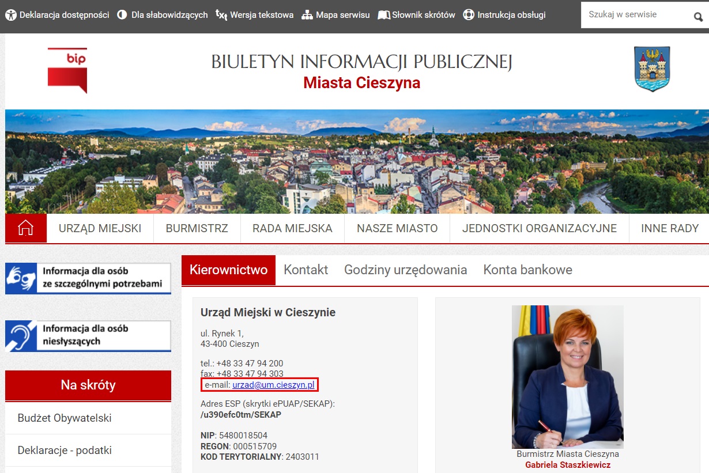
Task: Switch to the Kontakt tab
Action: coord(306,270)
